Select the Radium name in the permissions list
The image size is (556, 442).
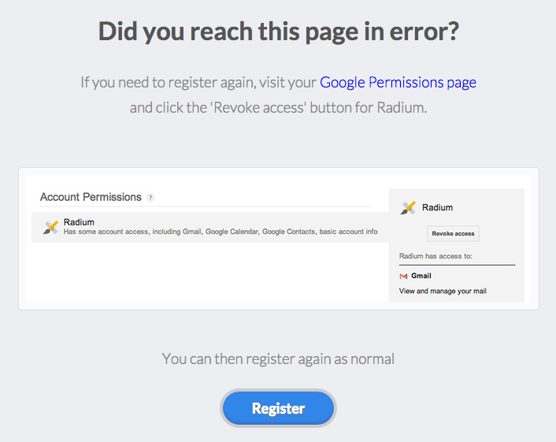click(x=79, y=222)
